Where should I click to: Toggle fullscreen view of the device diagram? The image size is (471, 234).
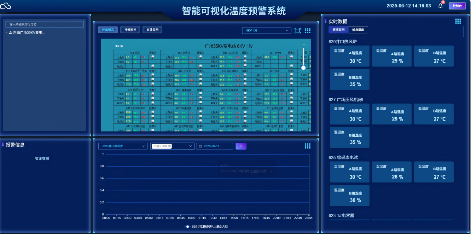coord(298,31)
